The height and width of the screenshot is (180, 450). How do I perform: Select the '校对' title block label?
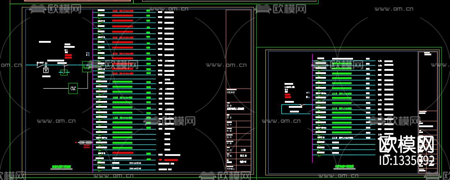point(229,137)
